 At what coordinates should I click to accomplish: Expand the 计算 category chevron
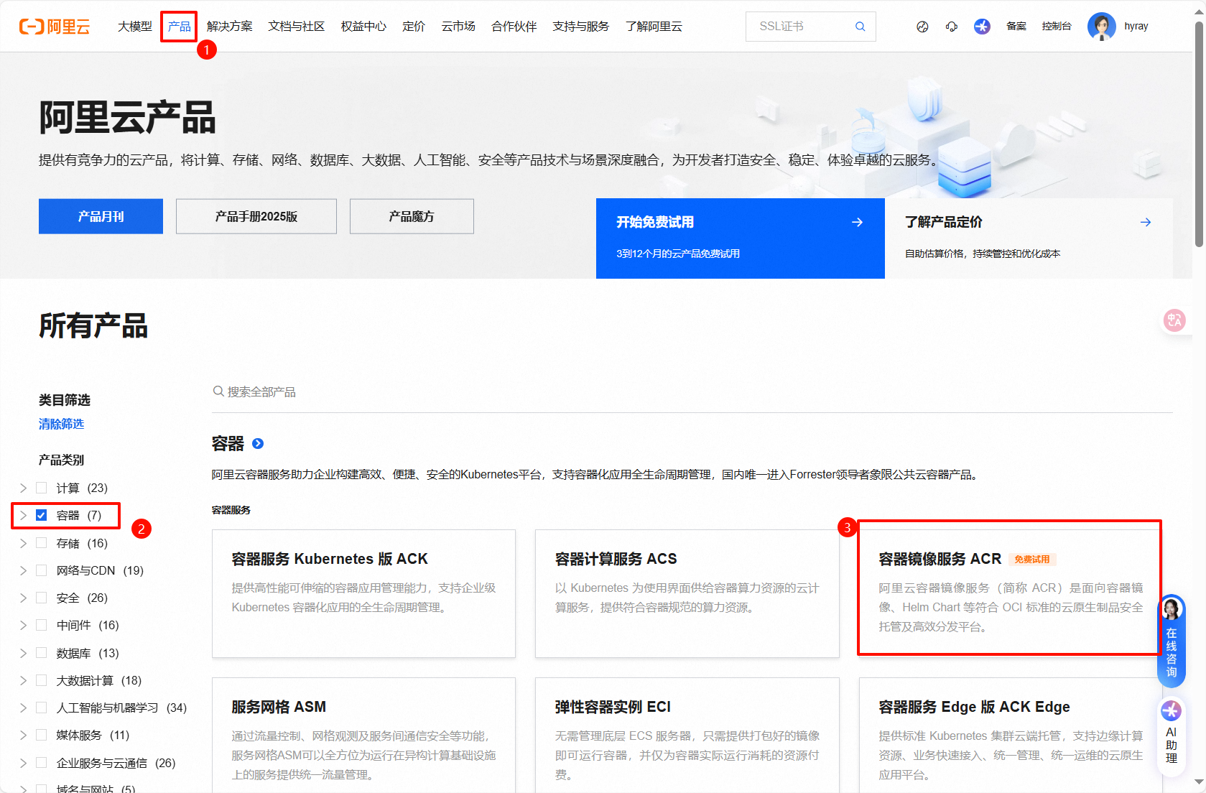coord(23,488)
